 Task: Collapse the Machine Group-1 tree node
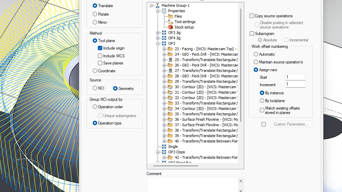click(151, 5)
